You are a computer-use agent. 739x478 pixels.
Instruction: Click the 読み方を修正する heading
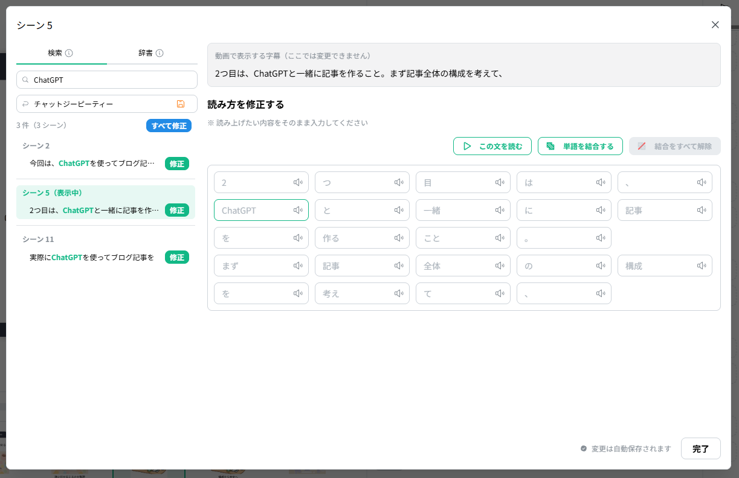(246, 104)
